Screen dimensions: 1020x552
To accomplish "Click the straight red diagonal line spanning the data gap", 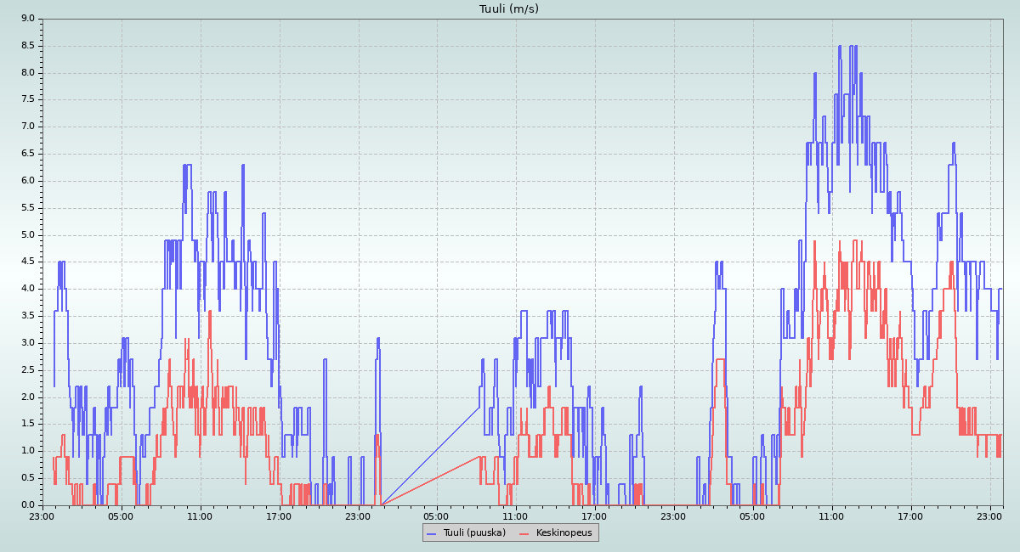I will pyautogui.click(x=429, y=481).
